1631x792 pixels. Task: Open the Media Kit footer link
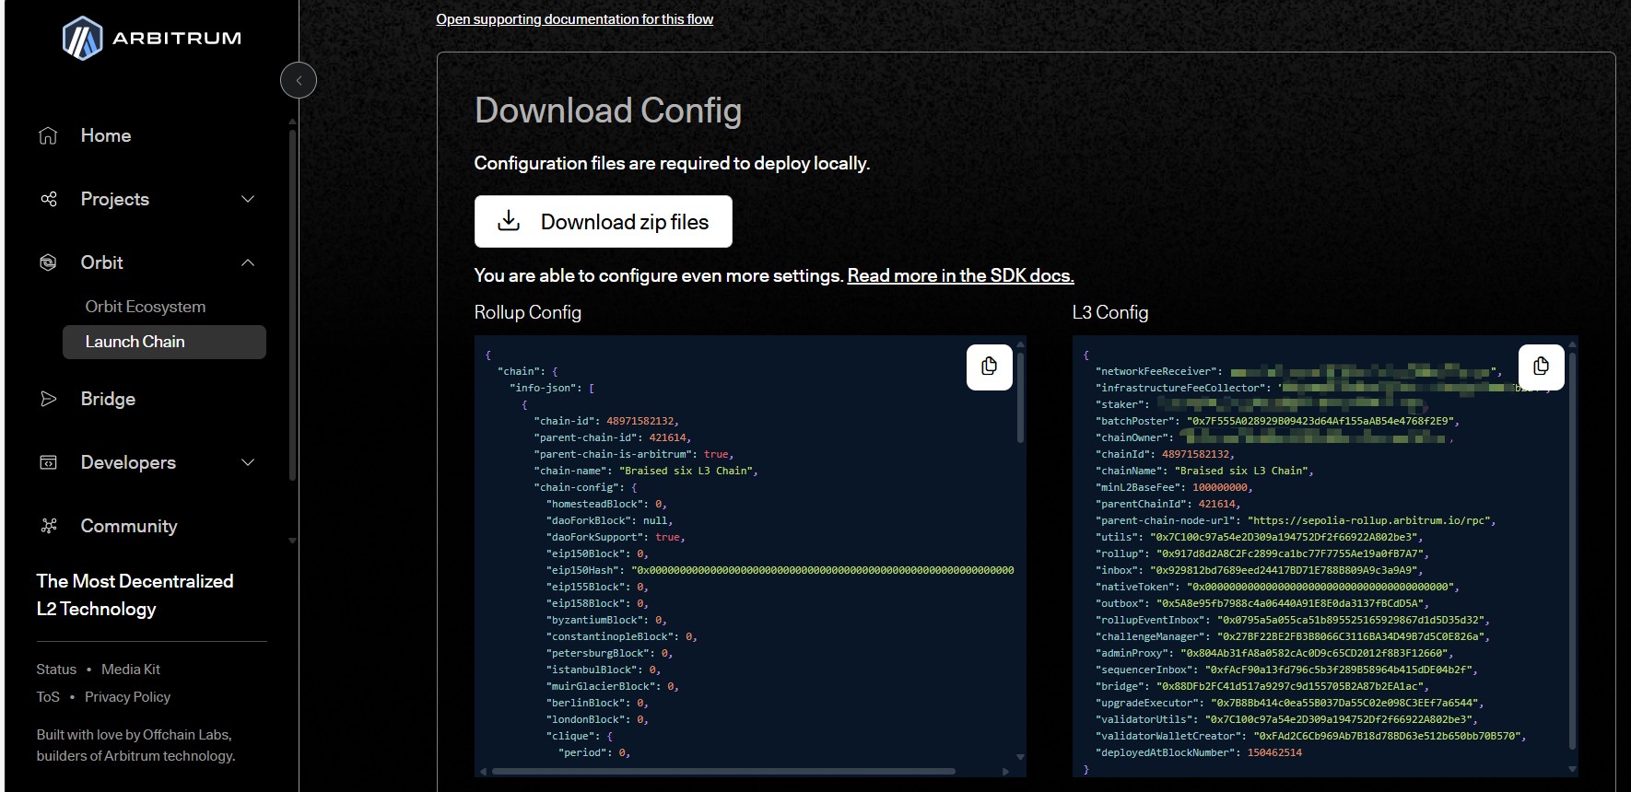(x=131, y=670)
